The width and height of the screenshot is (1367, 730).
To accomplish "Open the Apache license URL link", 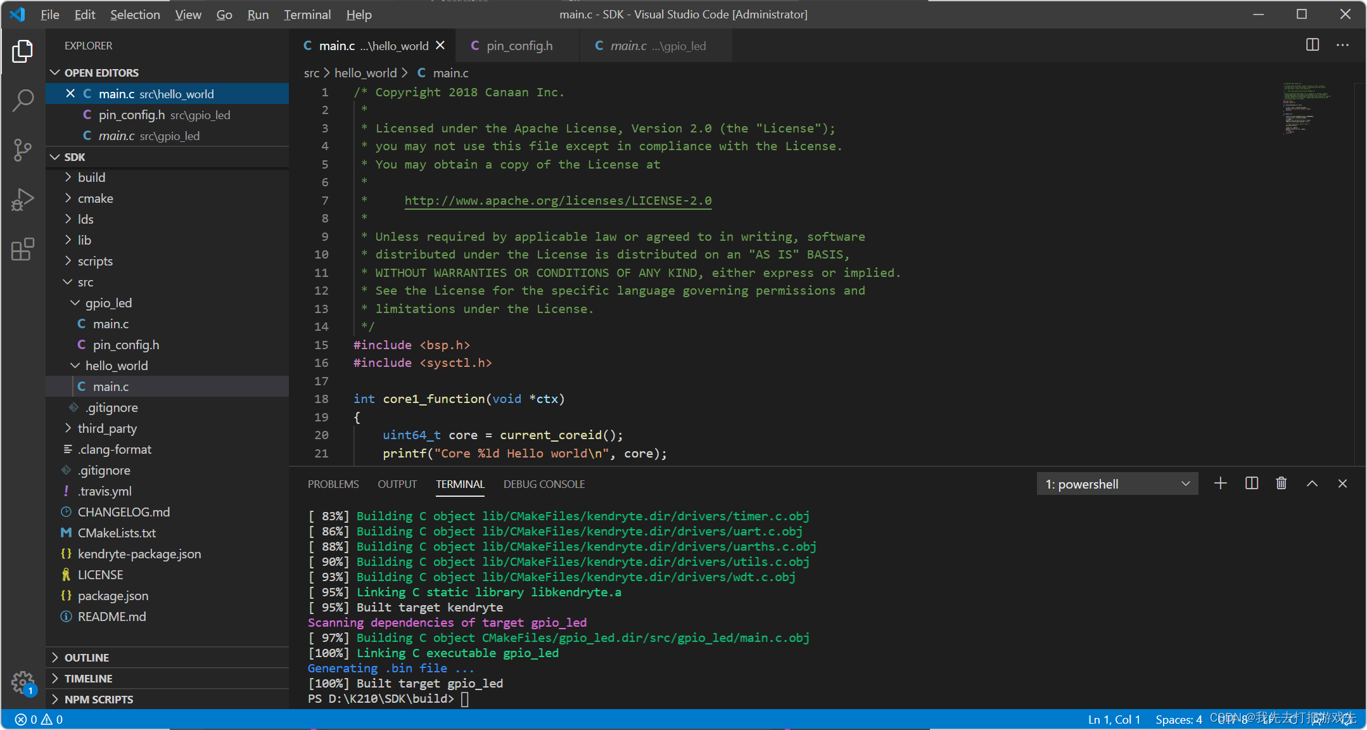I will coord(557,201).
